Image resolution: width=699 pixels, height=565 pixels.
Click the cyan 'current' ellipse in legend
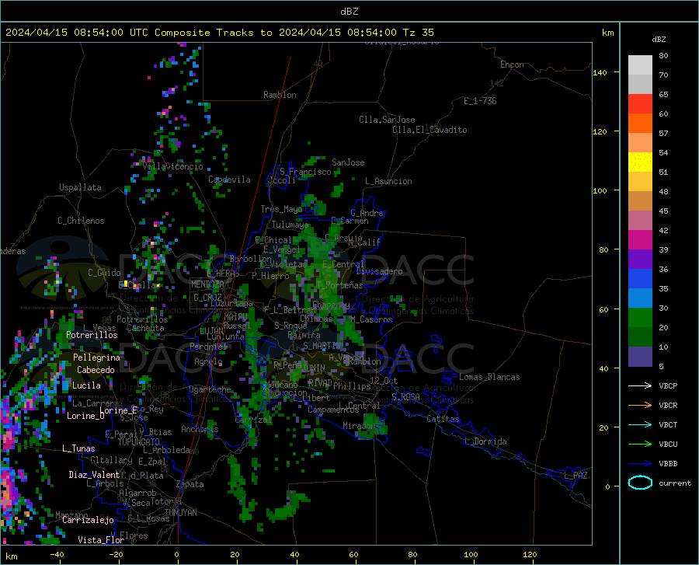pyautogui.click(x=640, y=483)
